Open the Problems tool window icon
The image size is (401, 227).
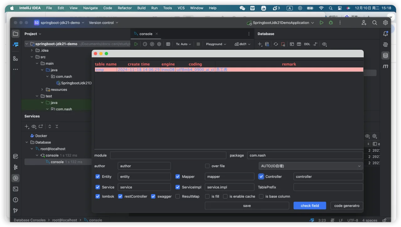[x=15, y=200]
